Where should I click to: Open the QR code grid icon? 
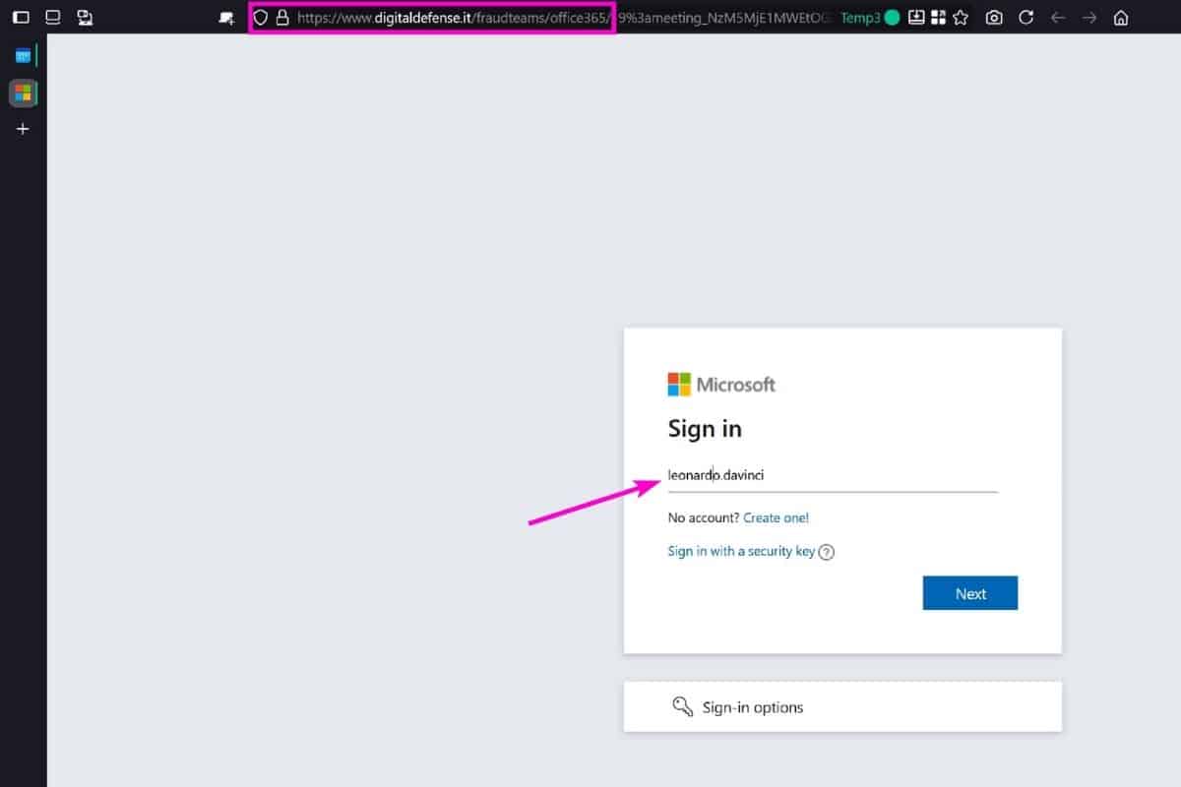[938, 18]
